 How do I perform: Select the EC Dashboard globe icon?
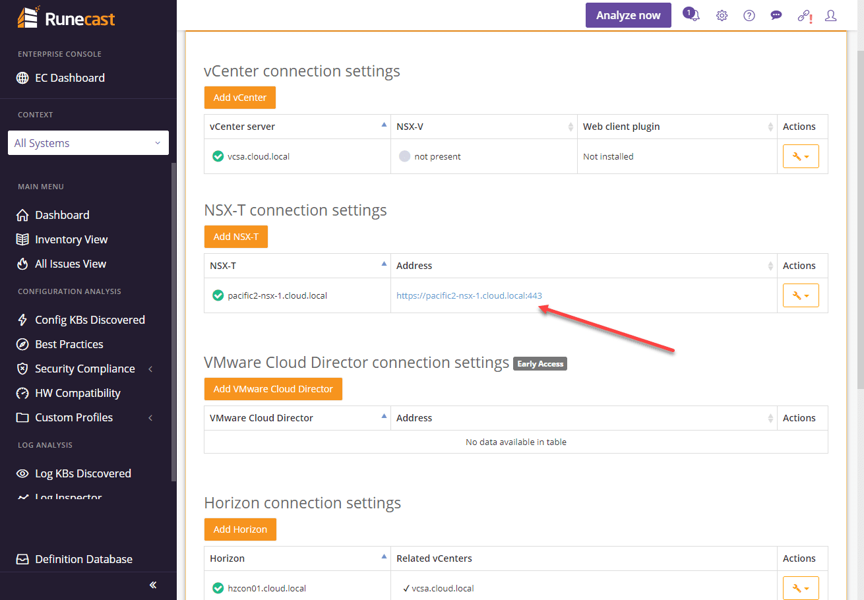[x=22, y=77]
